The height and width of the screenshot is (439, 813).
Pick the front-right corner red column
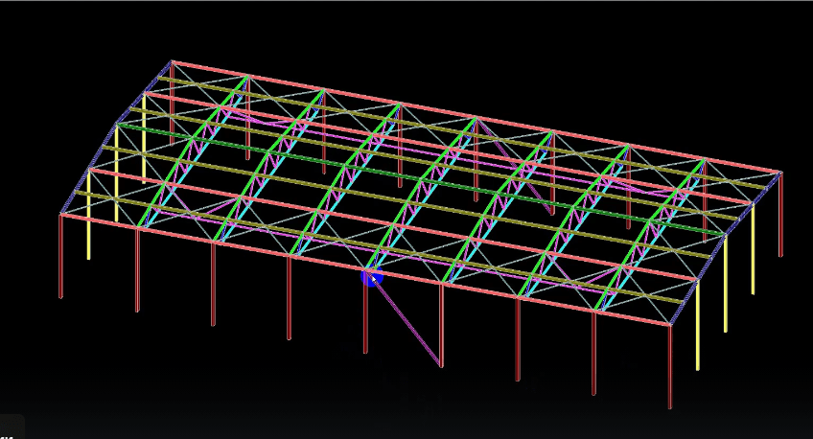[x=669, y=366]
